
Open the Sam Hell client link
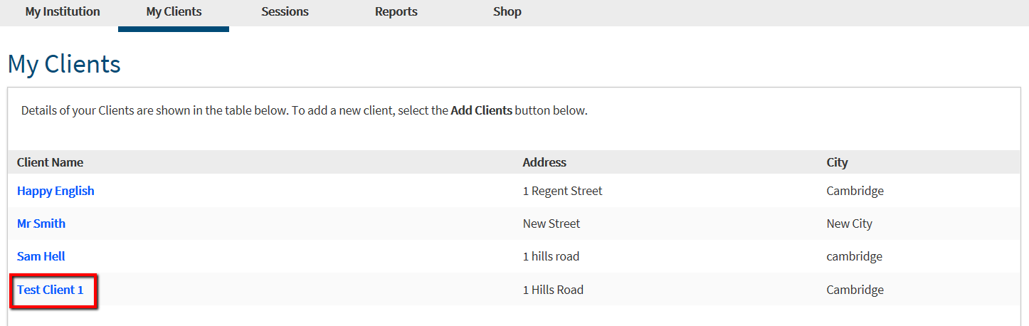click(41, 256)
